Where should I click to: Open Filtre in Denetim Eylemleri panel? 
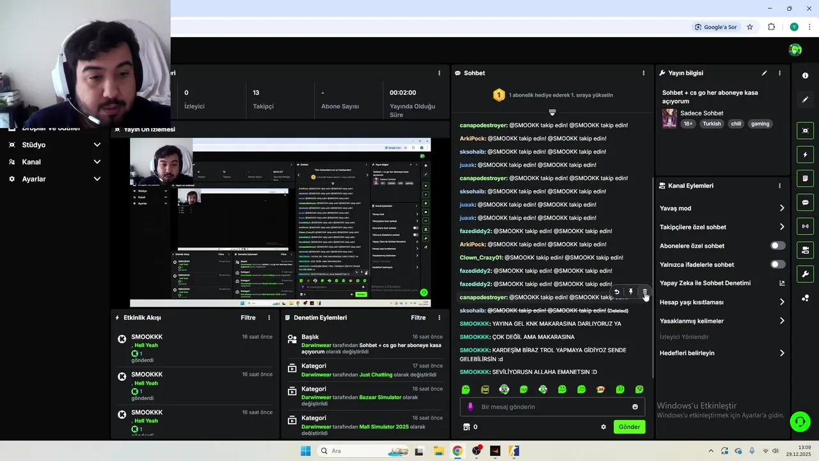tap(418, 318)
